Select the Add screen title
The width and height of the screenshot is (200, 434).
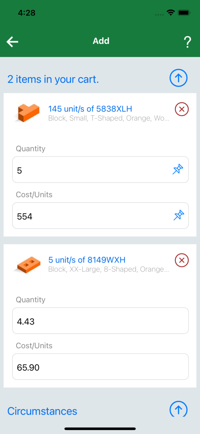[101, 41]
